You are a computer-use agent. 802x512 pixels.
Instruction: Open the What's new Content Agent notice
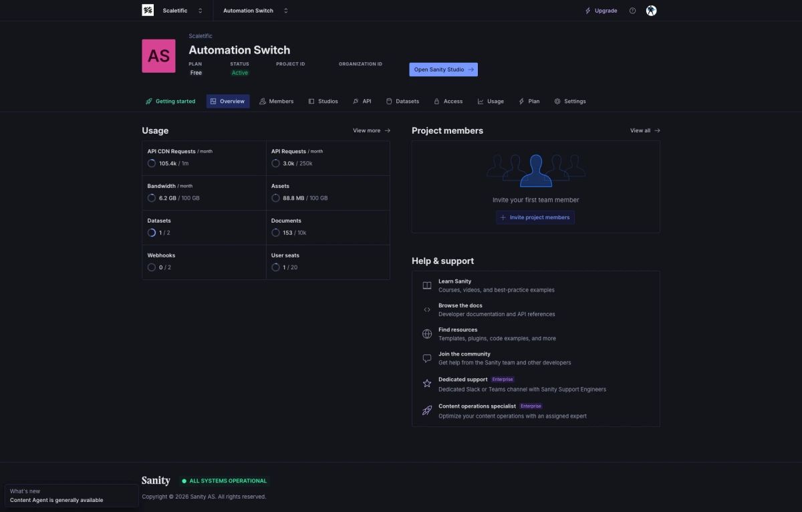coord(72,495)
